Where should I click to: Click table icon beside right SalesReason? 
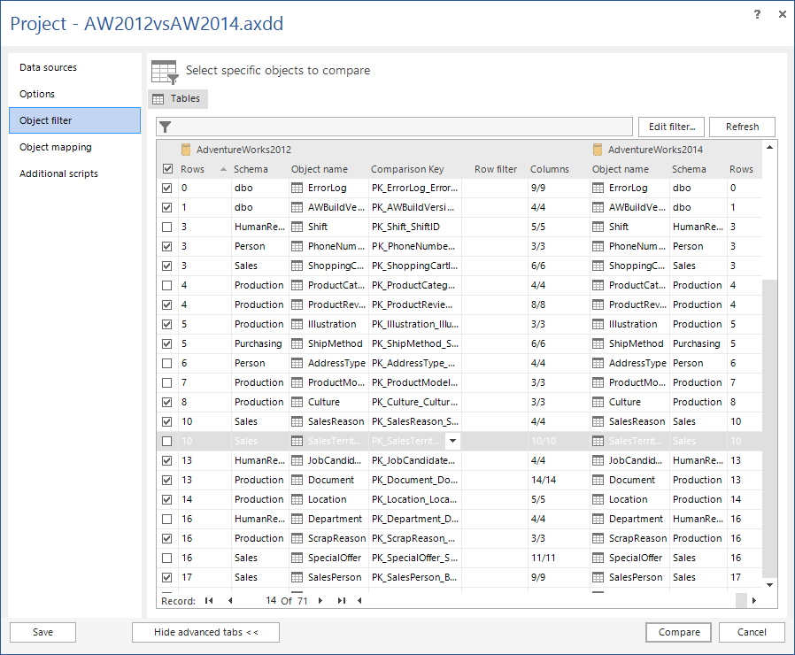[x=598, y=422]
